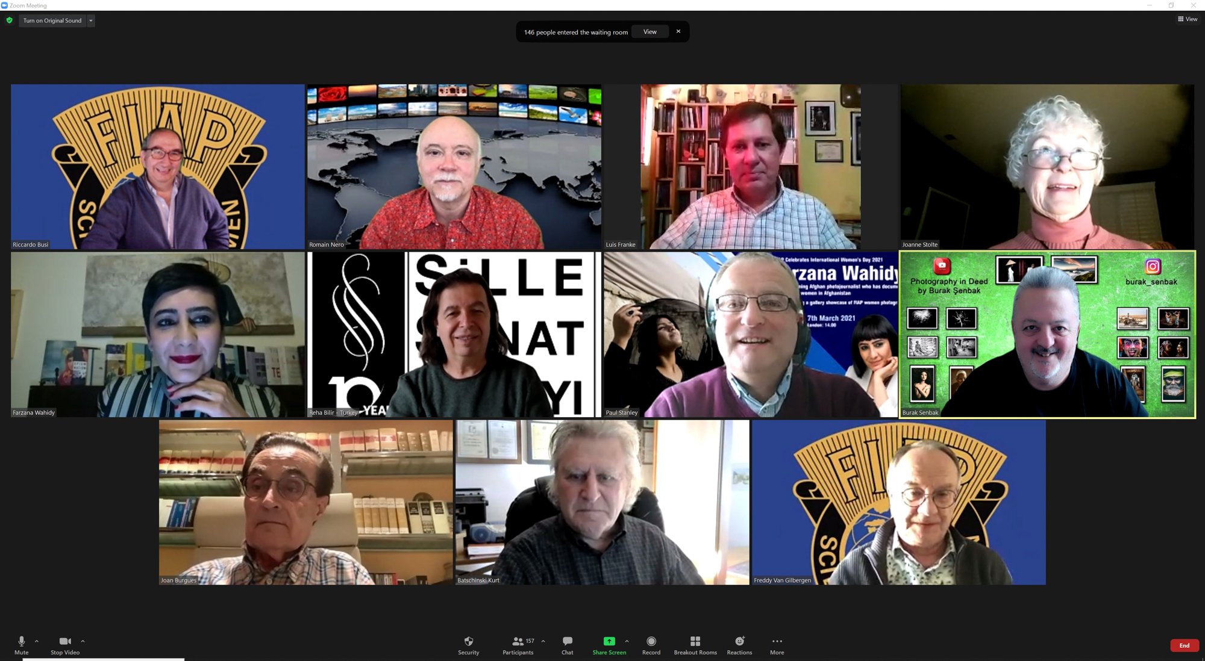Open dropdown beside Turn on Original Sound

(x=91, y=20)
